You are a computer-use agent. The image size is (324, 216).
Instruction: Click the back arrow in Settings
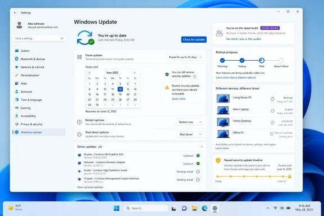click(15, 13)
